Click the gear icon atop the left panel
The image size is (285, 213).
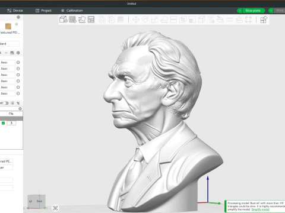coord(18,17)
